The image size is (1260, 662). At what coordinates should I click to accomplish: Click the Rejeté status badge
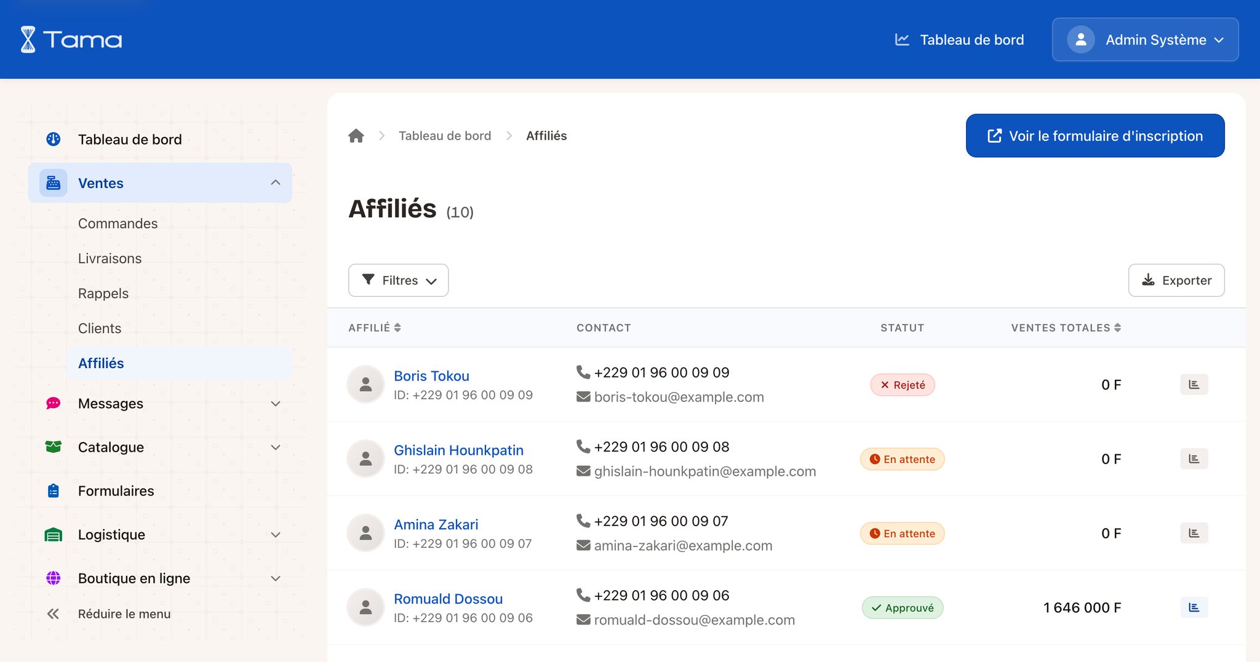(x=903, y=385)
